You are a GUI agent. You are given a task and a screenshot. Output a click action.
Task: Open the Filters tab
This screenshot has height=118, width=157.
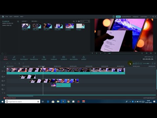pyautogui.click(x=44, y=58)
